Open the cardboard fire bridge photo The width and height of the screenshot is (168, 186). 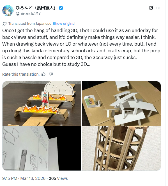coord(42,104)
